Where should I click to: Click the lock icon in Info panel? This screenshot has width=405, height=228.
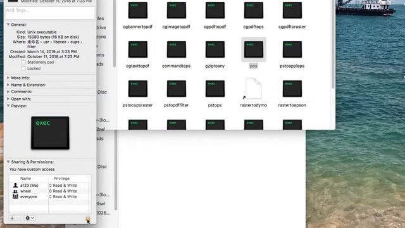[x=88, y=219]
